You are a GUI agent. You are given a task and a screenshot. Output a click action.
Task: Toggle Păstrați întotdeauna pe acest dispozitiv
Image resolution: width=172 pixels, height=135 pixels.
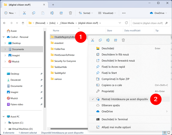point(130,99)
